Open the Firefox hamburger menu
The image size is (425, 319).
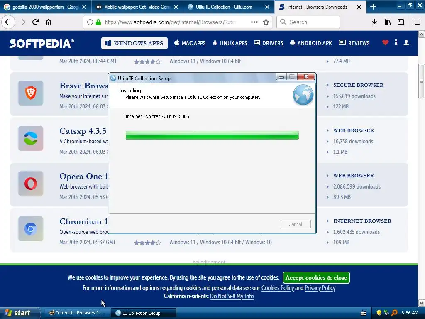point(417,22)
